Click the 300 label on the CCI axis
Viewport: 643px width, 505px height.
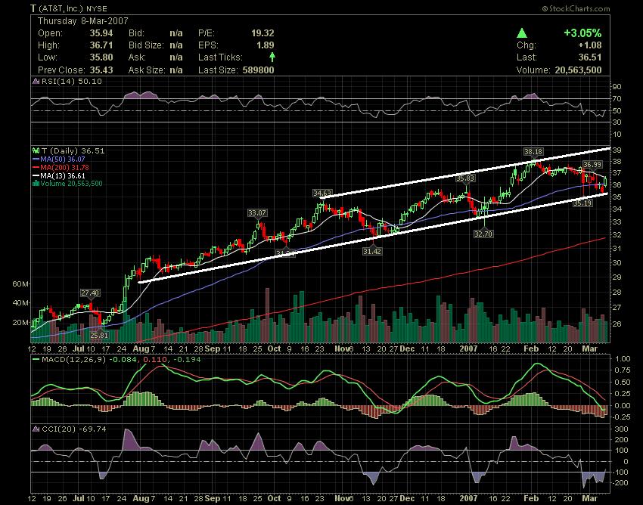[x=621, y=429]
